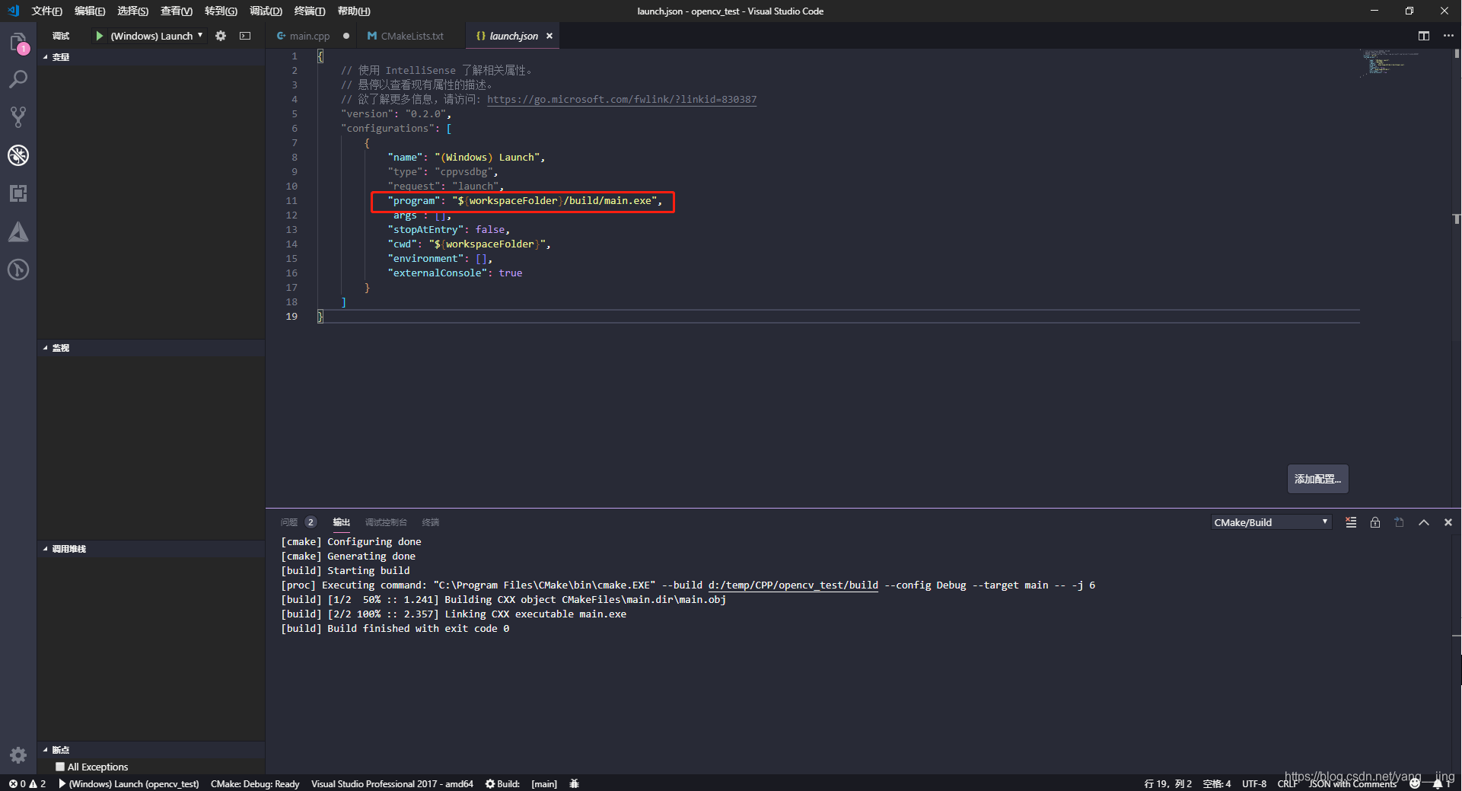Open the debug configuration dropdown

(x=158, y=36)
